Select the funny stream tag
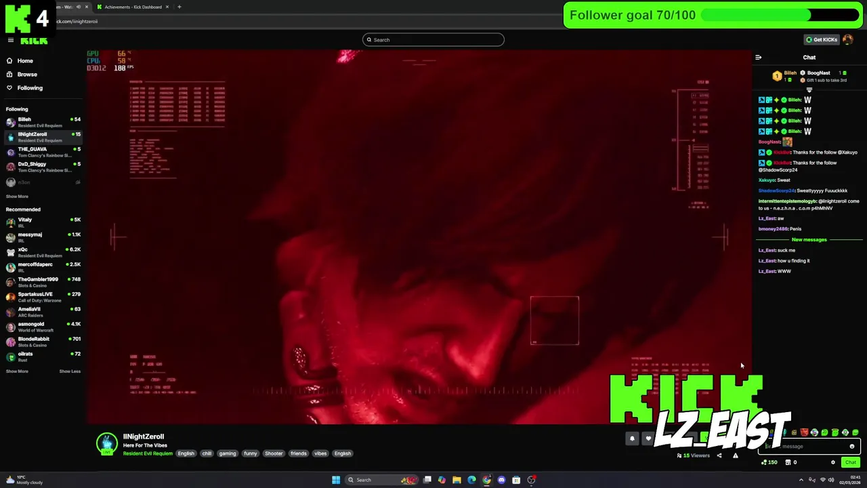 pyautogui.click(x=251, y=453)
